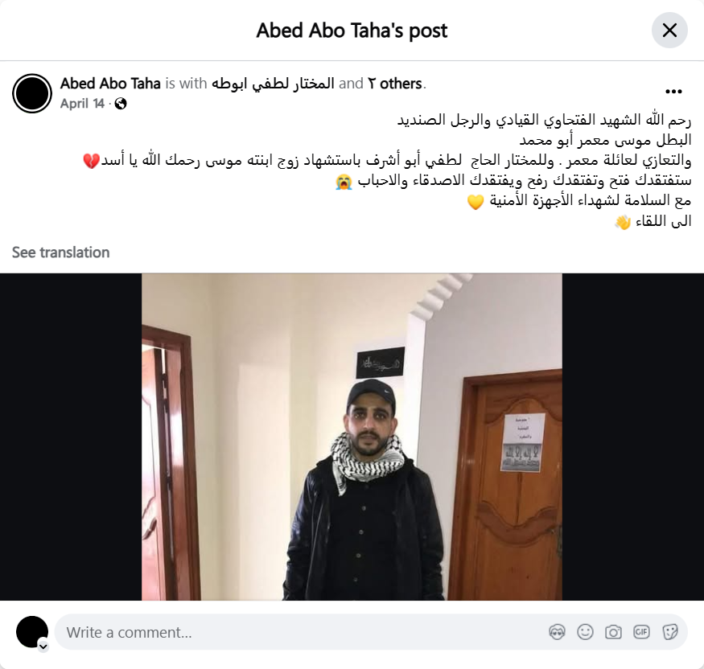This screenshot has width=704, height=669.
Task: Attach a photo using the camera icon
Action: pyautogui.click(x=613, y=632)
